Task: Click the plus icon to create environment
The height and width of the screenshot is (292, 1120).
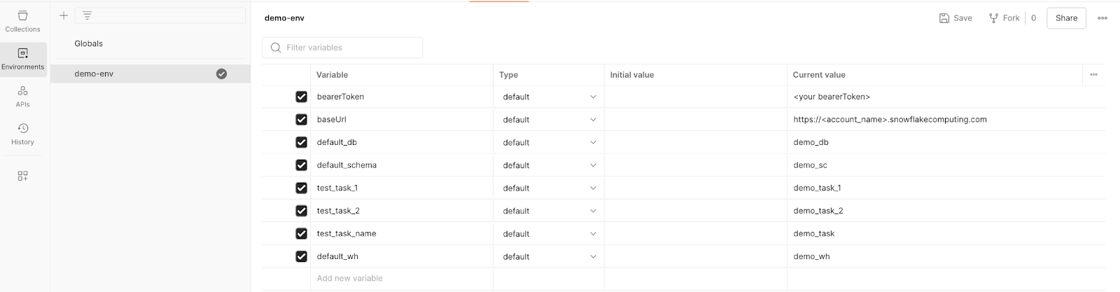Action: point(64,15)
